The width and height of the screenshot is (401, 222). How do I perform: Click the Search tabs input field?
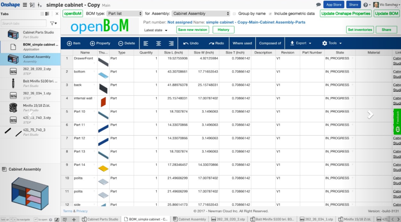pos(23,23)
